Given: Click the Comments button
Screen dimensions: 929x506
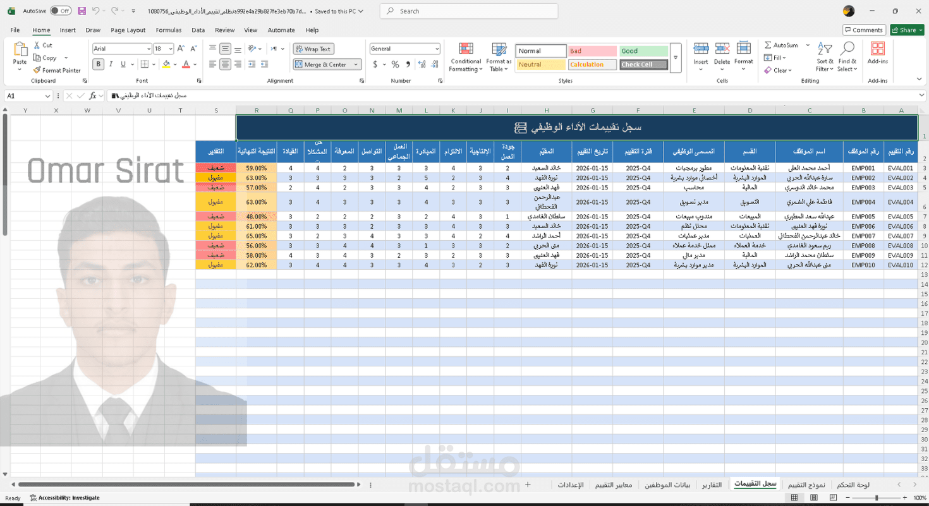Looking at the screenshot, I should pyautogui.click(x=864, y=30).
